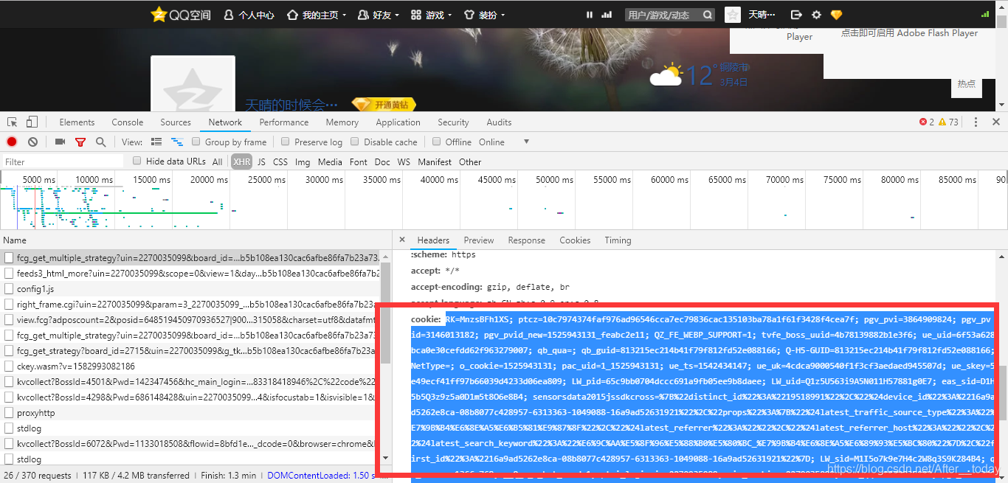
Task: Enable the Preserve log checkbox
Action: tap(286, 142)
